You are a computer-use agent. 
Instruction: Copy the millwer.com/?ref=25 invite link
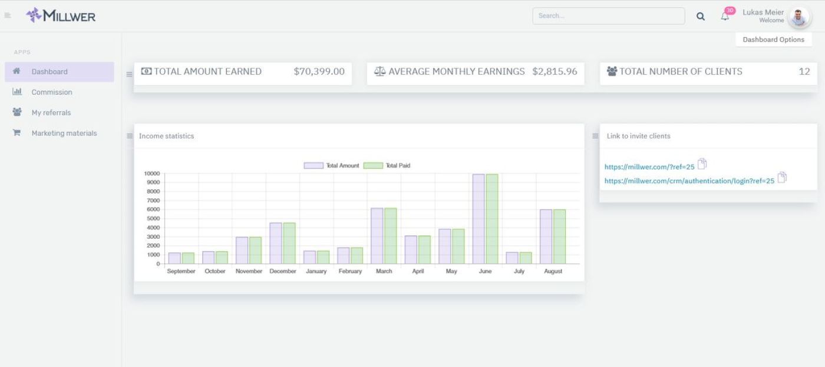[x=702, y=164]
